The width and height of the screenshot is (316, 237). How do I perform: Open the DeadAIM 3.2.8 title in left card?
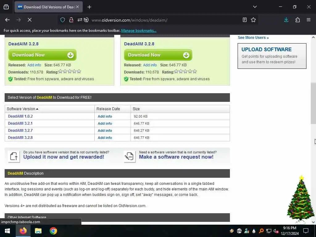tap(23, 44)
